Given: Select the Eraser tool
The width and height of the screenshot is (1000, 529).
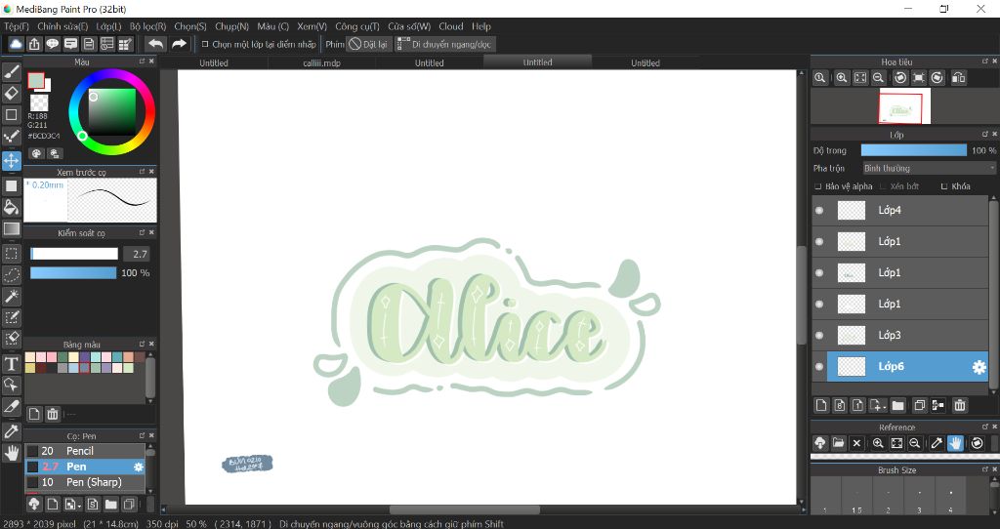Looking at the screenshot, I should (12, 93).
